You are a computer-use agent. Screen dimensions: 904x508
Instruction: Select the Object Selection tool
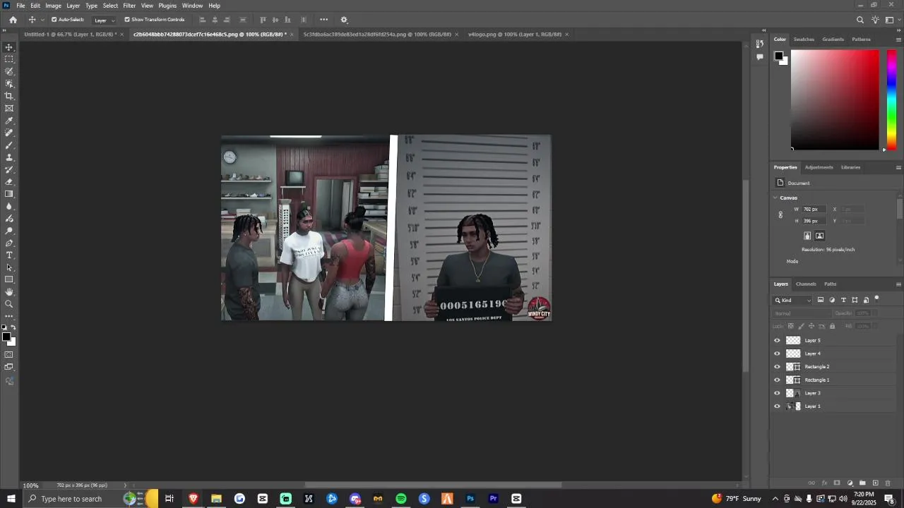pos(9,84)
